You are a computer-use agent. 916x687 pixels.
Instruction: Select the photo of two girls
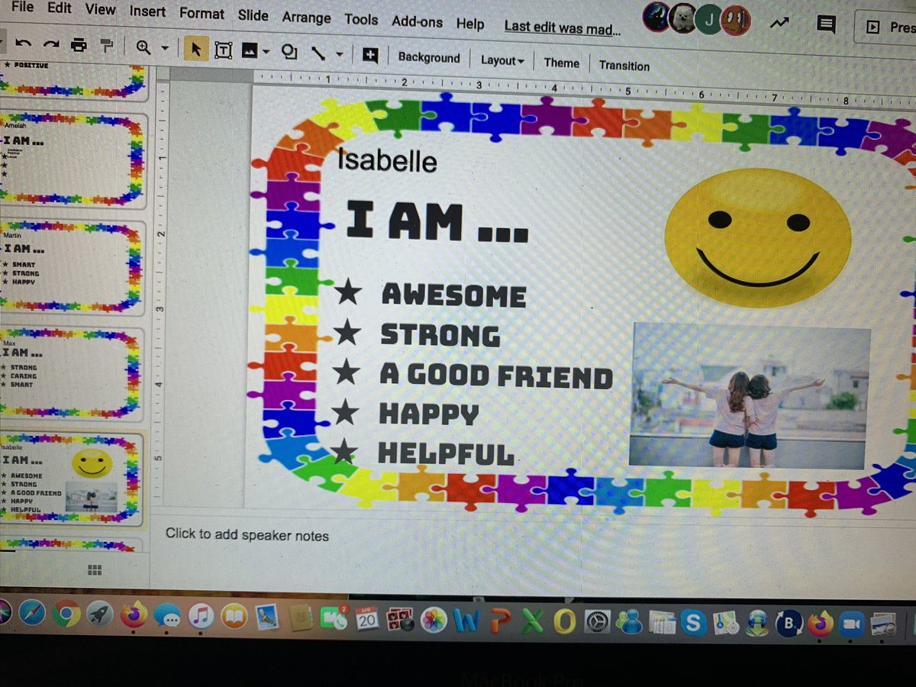750,395
